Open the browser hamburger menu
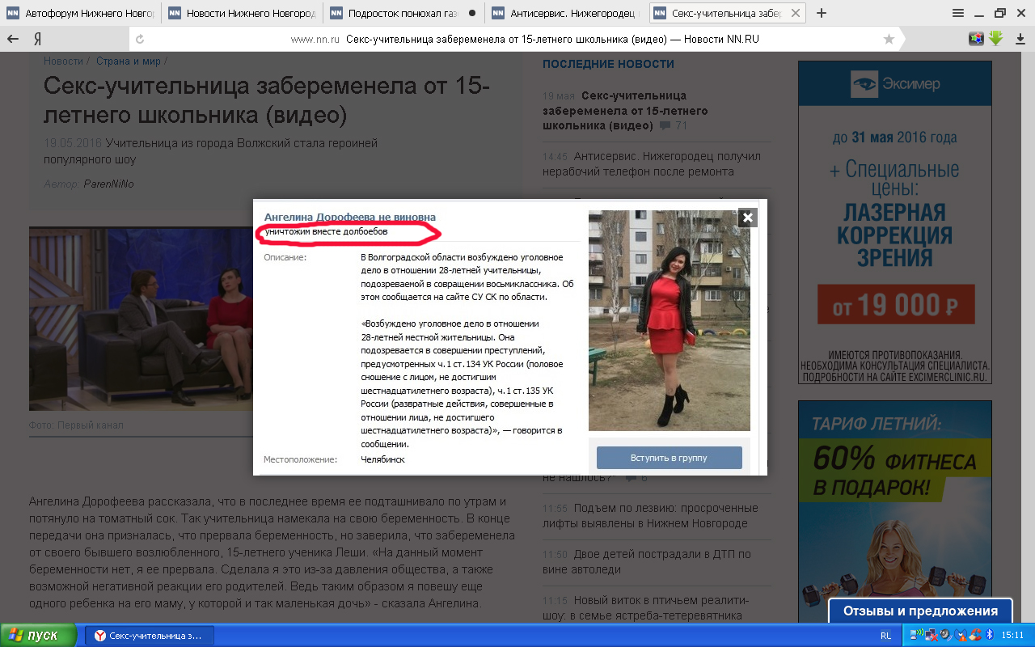This screenshot has height=647, width=1035. click(957, 13)
